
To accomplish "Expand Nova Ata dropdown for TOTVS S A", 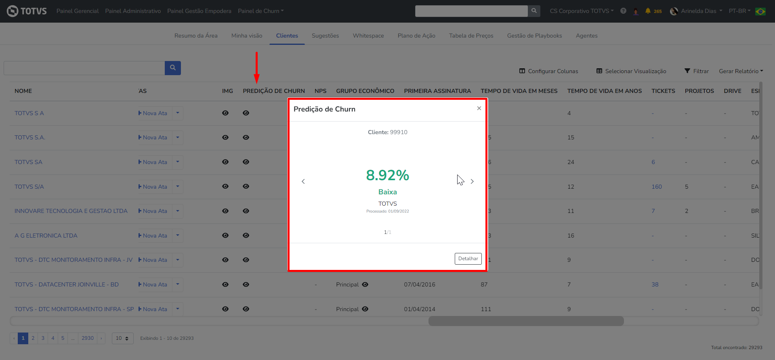I will pos(178,113).
